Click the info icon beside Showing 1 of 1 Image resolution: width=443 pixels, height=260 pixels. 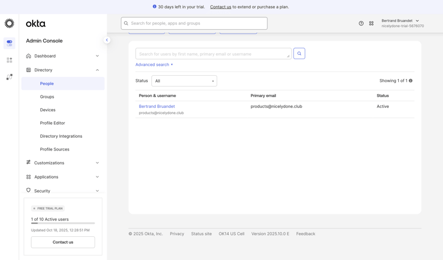click(410, 81)
